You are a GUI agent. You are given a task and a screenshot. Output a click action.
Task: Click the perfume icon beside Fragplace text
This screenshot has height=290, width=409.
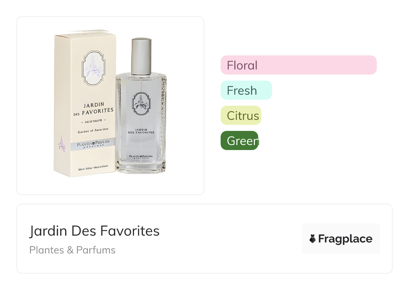pyautogui.click(x=313, y=239)
